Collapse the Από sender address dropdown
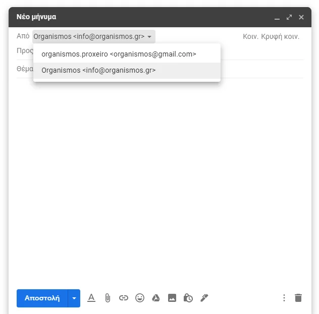 click(x=94, y=37)
